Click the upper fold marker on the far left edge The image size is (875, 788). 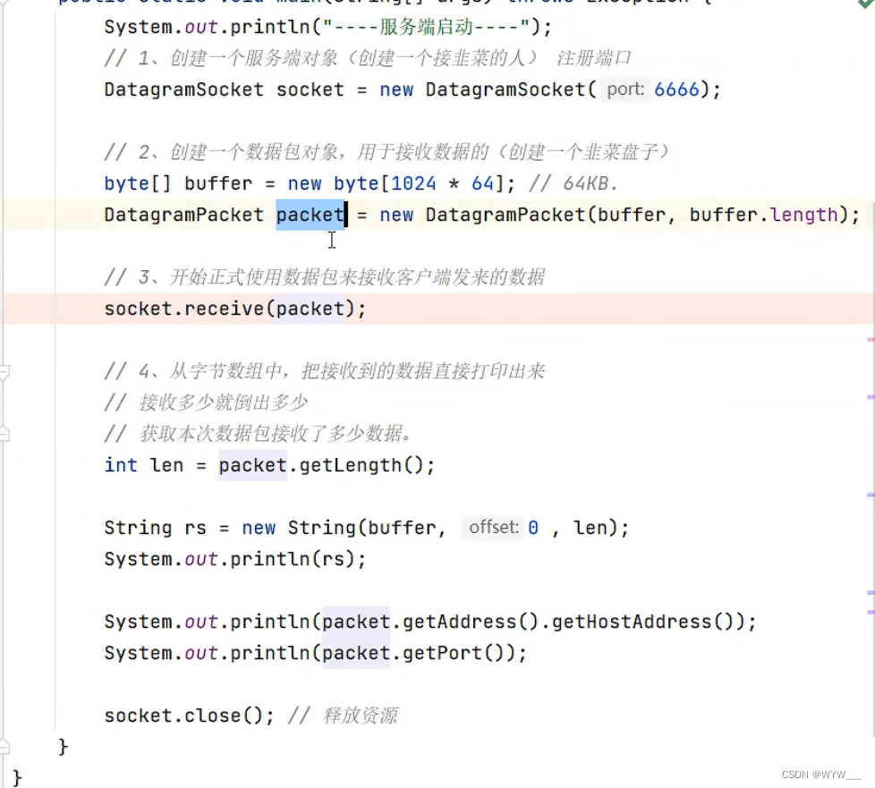(x=4, y=372)
